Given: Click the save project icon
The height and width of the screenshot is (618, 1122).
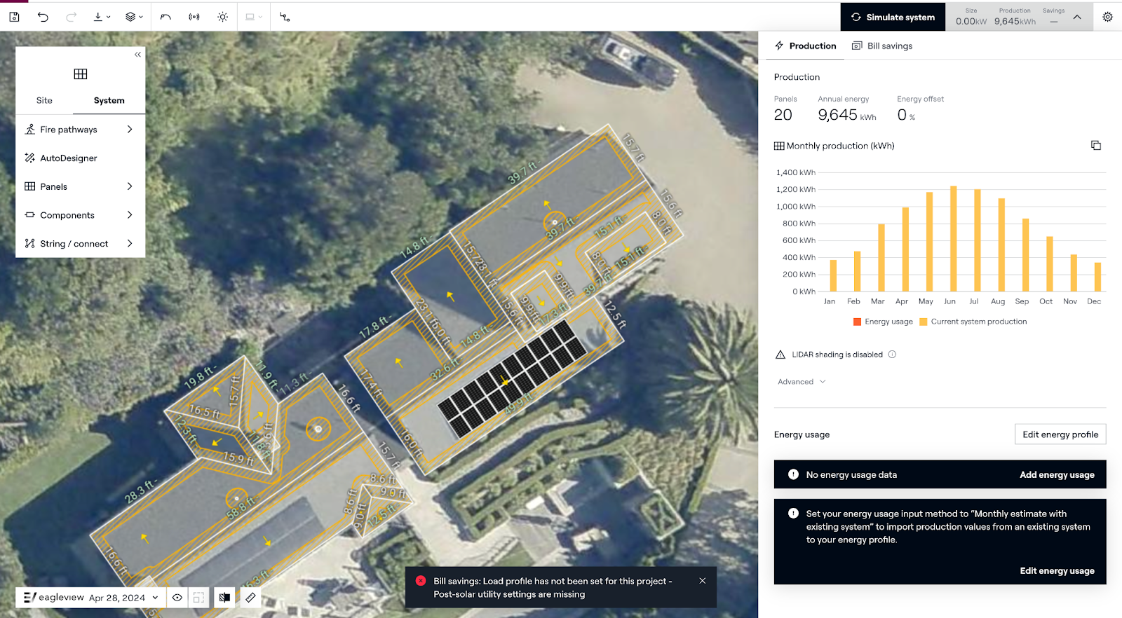Looking at the screenshot, I should pos(14,17).
